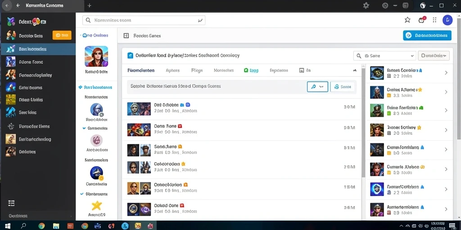Viewport: 461px width, 230px height.
Task: Click the yellow game icon in the dark sidebar
Action: (x=11, y=100)
